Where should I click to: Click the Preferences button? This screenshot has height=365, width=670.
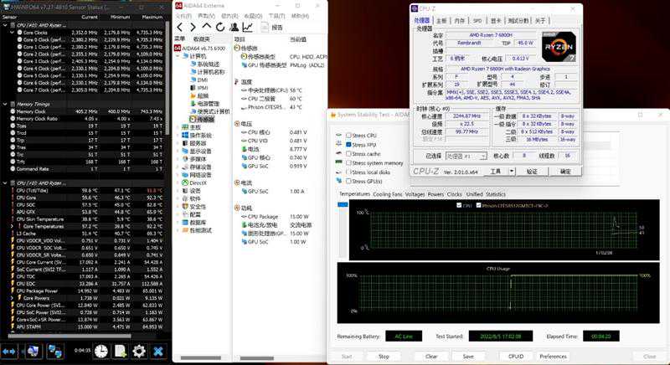[552, 356]
